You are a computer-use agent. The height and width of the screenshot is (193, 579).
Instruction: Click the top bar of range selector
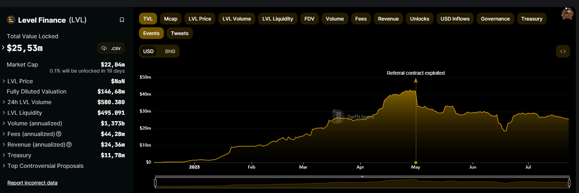(x=362, y=176)
